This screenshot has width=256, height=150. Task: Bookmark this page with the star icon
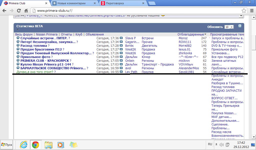(244, 11)
